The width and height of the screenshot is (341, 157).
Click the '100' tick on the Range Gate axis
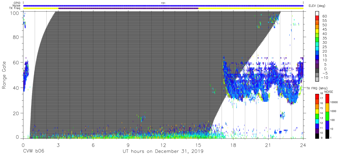14,13
